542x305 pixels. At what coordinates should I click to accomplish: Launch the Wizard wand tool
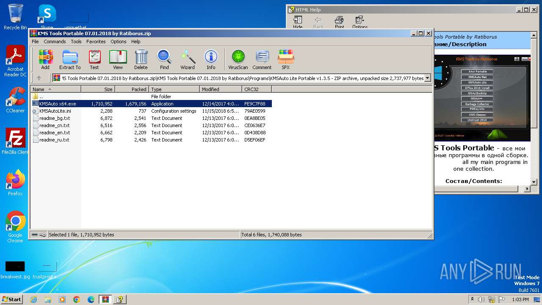coord(188,59)
